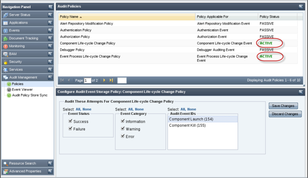Go to next page of audit policies
Viewport: 308px width, 178px height.
(104, 80)
